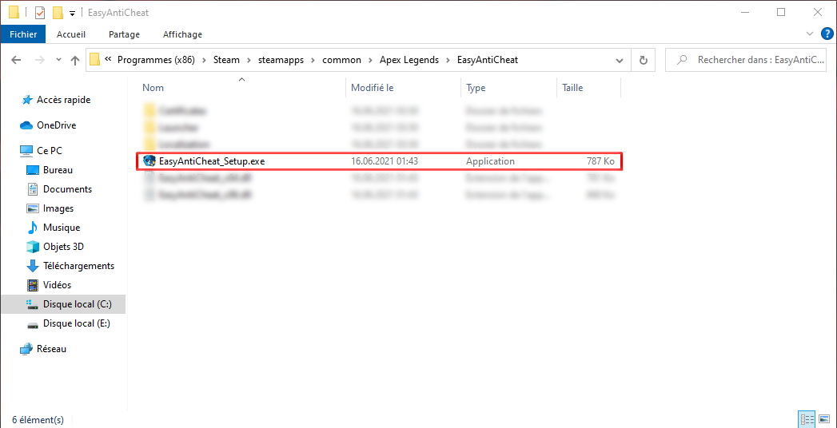Select Ce PC in the navigation pane

41,151
